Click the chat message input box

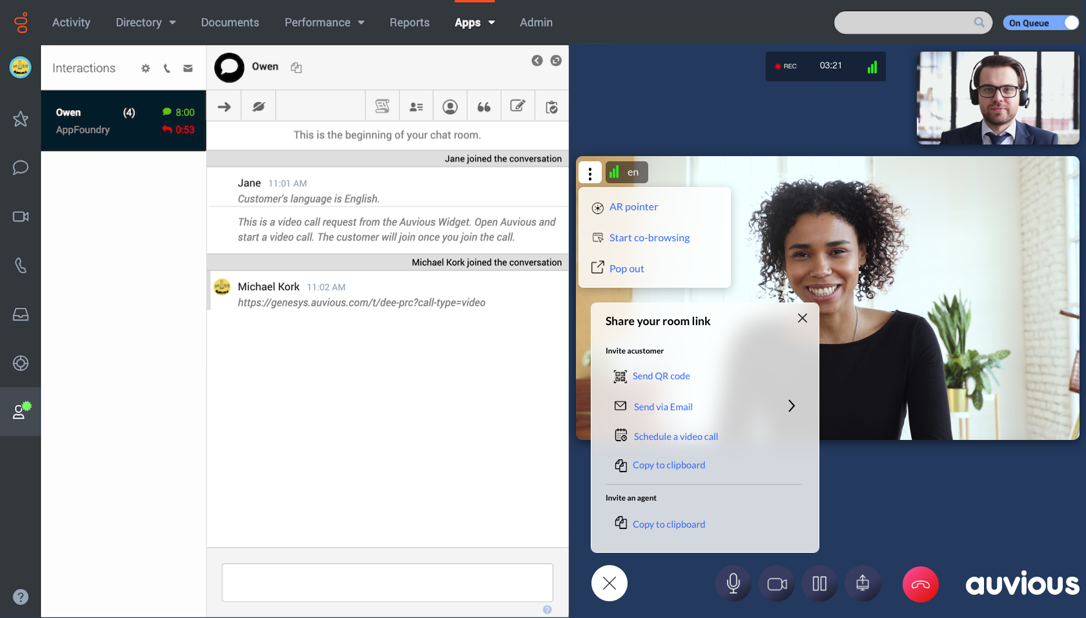coord(387,583)
